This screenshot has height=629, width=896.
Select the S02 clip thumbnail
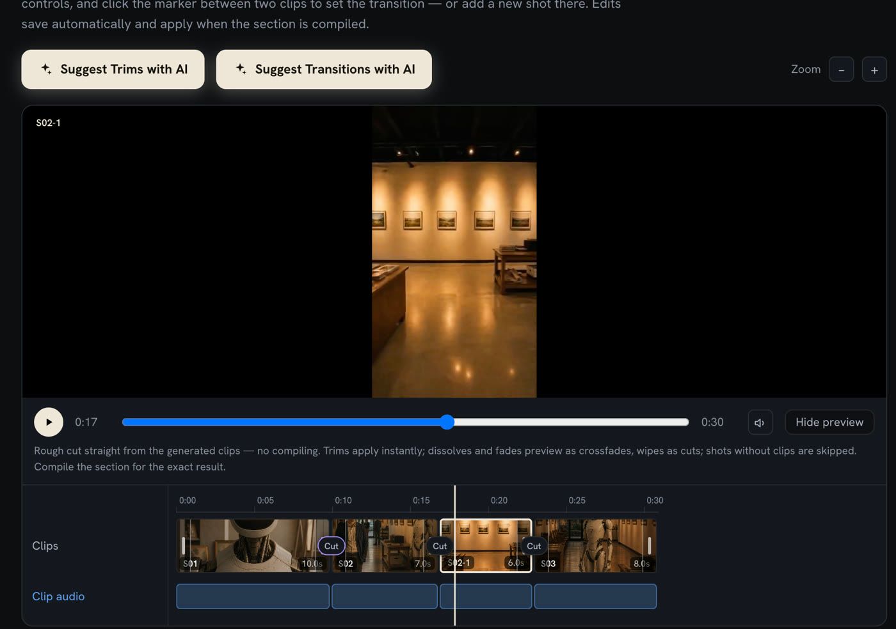pyautogui.click(x=385, y=545)
